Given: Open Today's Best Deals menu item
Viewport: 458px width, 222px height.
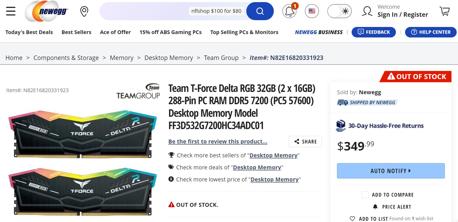Looking at the screenshot, I should coord(29,32).
